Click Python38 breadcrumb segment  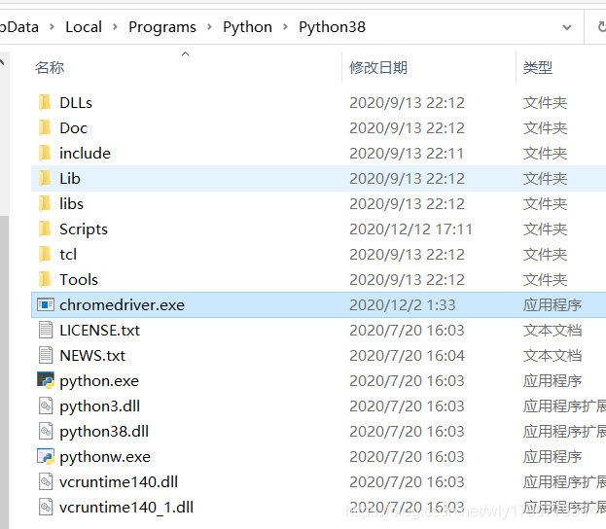coord(332,27)
